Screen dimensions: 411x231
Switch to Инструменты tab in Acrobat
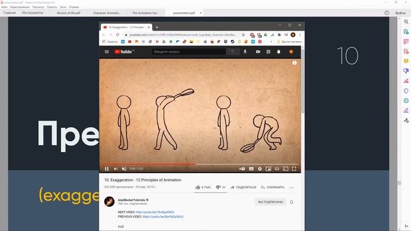33,13
